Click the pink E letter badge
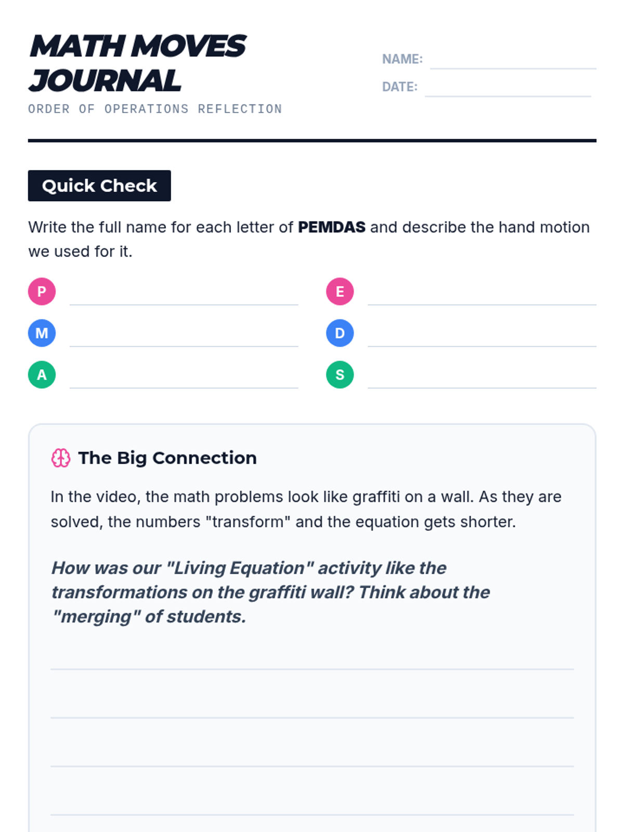624x832 pixels. (x=340, y=291)
